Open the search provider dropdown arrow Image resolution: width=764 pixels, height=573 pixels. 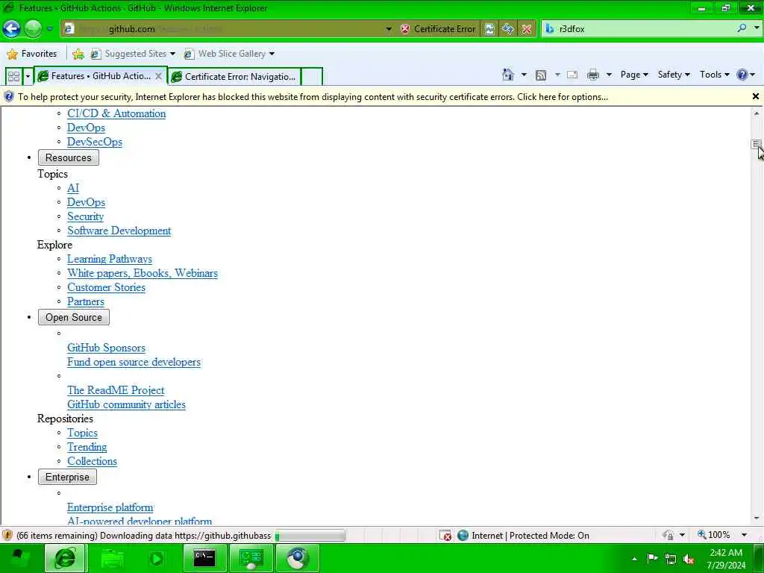click(x=757, y=28)
